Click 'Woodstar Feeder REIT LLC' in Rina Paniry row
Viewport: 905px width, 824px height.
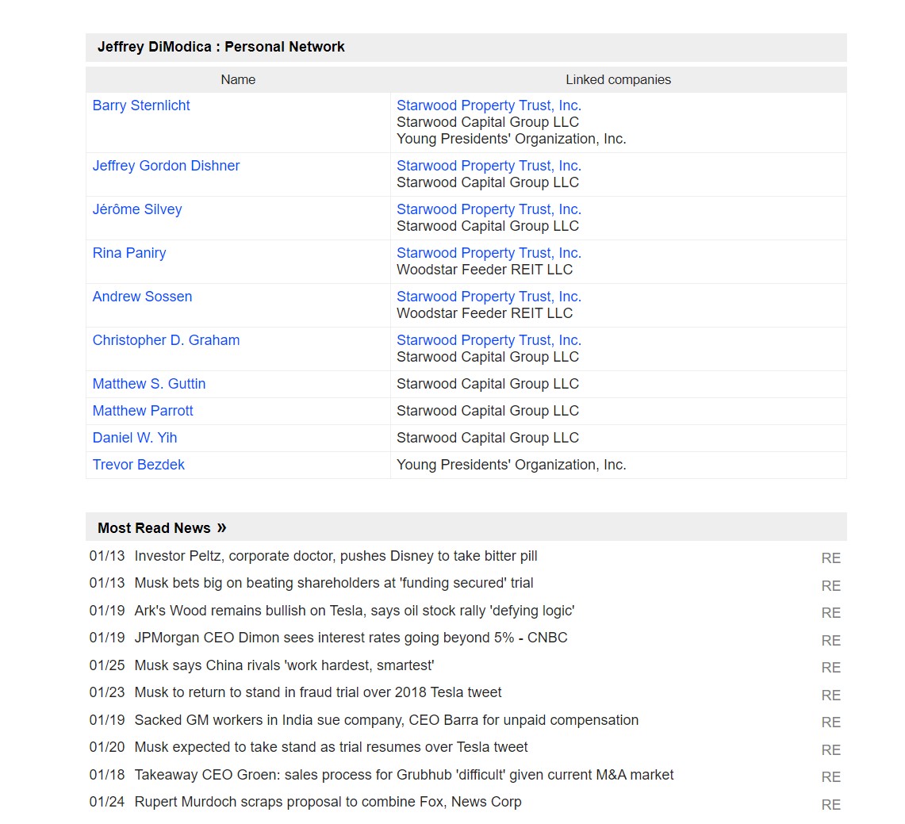485,270
